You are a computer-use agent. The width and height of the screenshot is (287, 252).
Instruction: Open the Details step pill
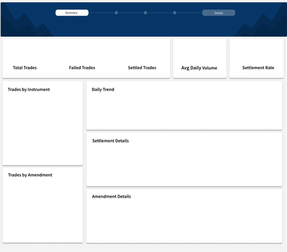tap(219, 13)
